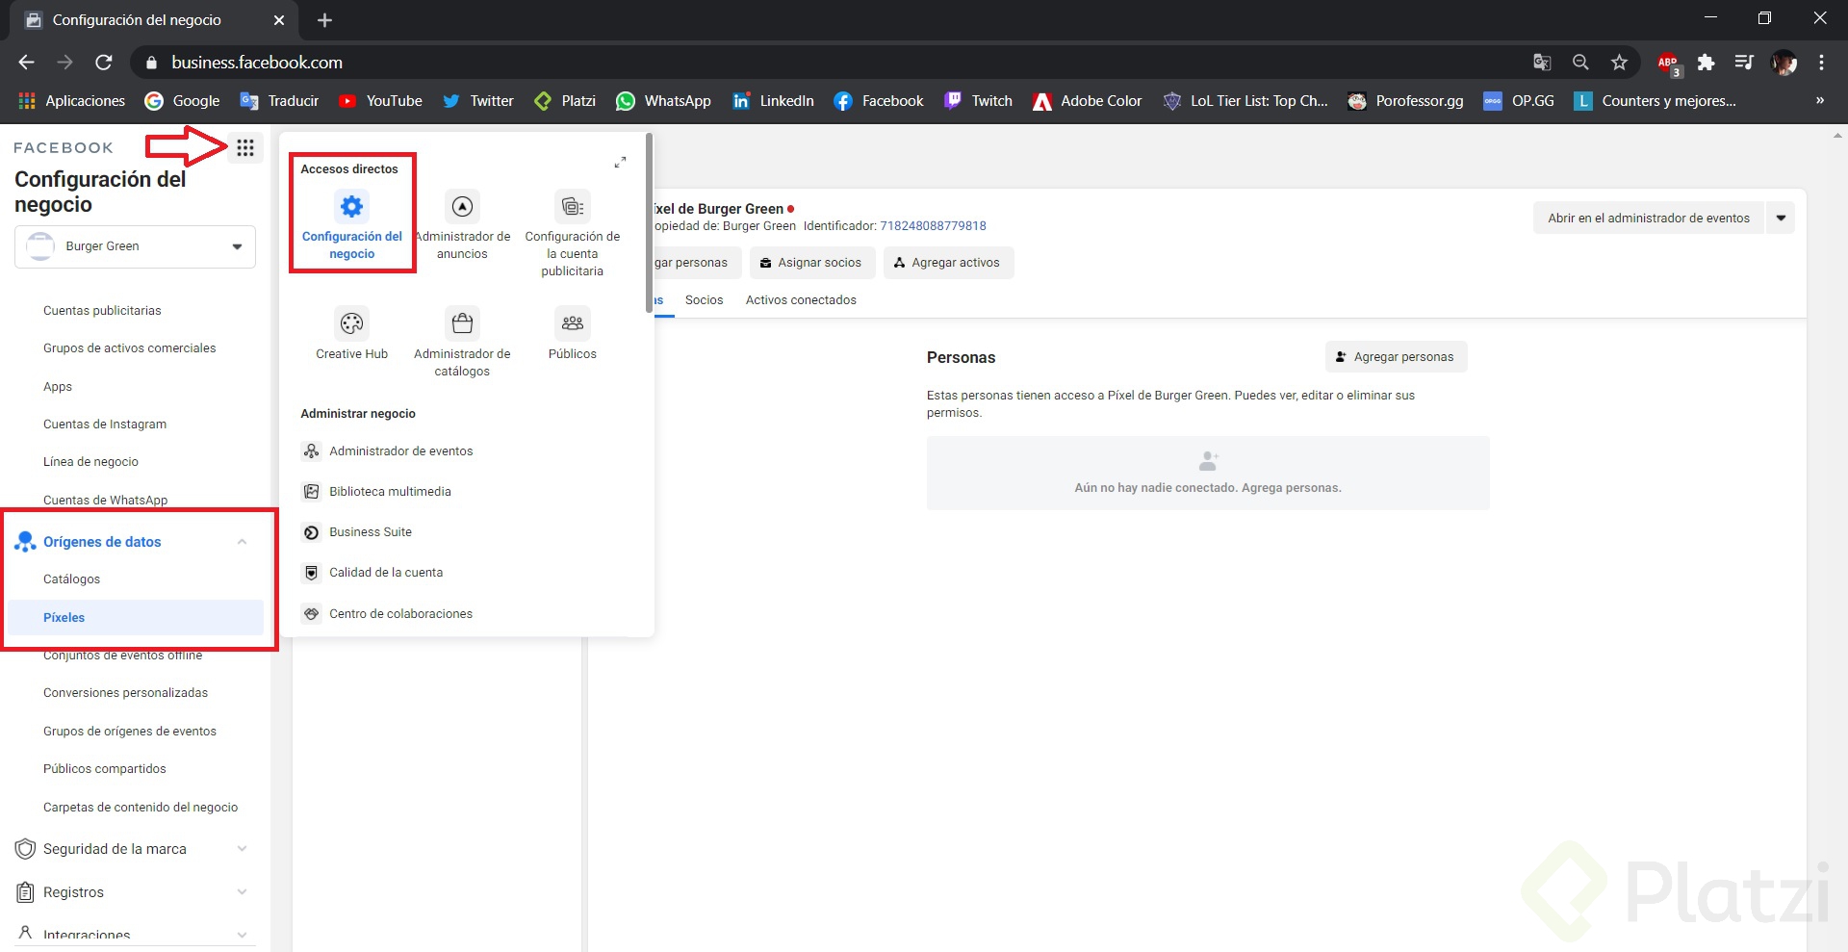Image resolution: width=1848 pixels, height=952 pixels.
Task: Expand the shortcuts menu to full size
Action: click(620, 163)
